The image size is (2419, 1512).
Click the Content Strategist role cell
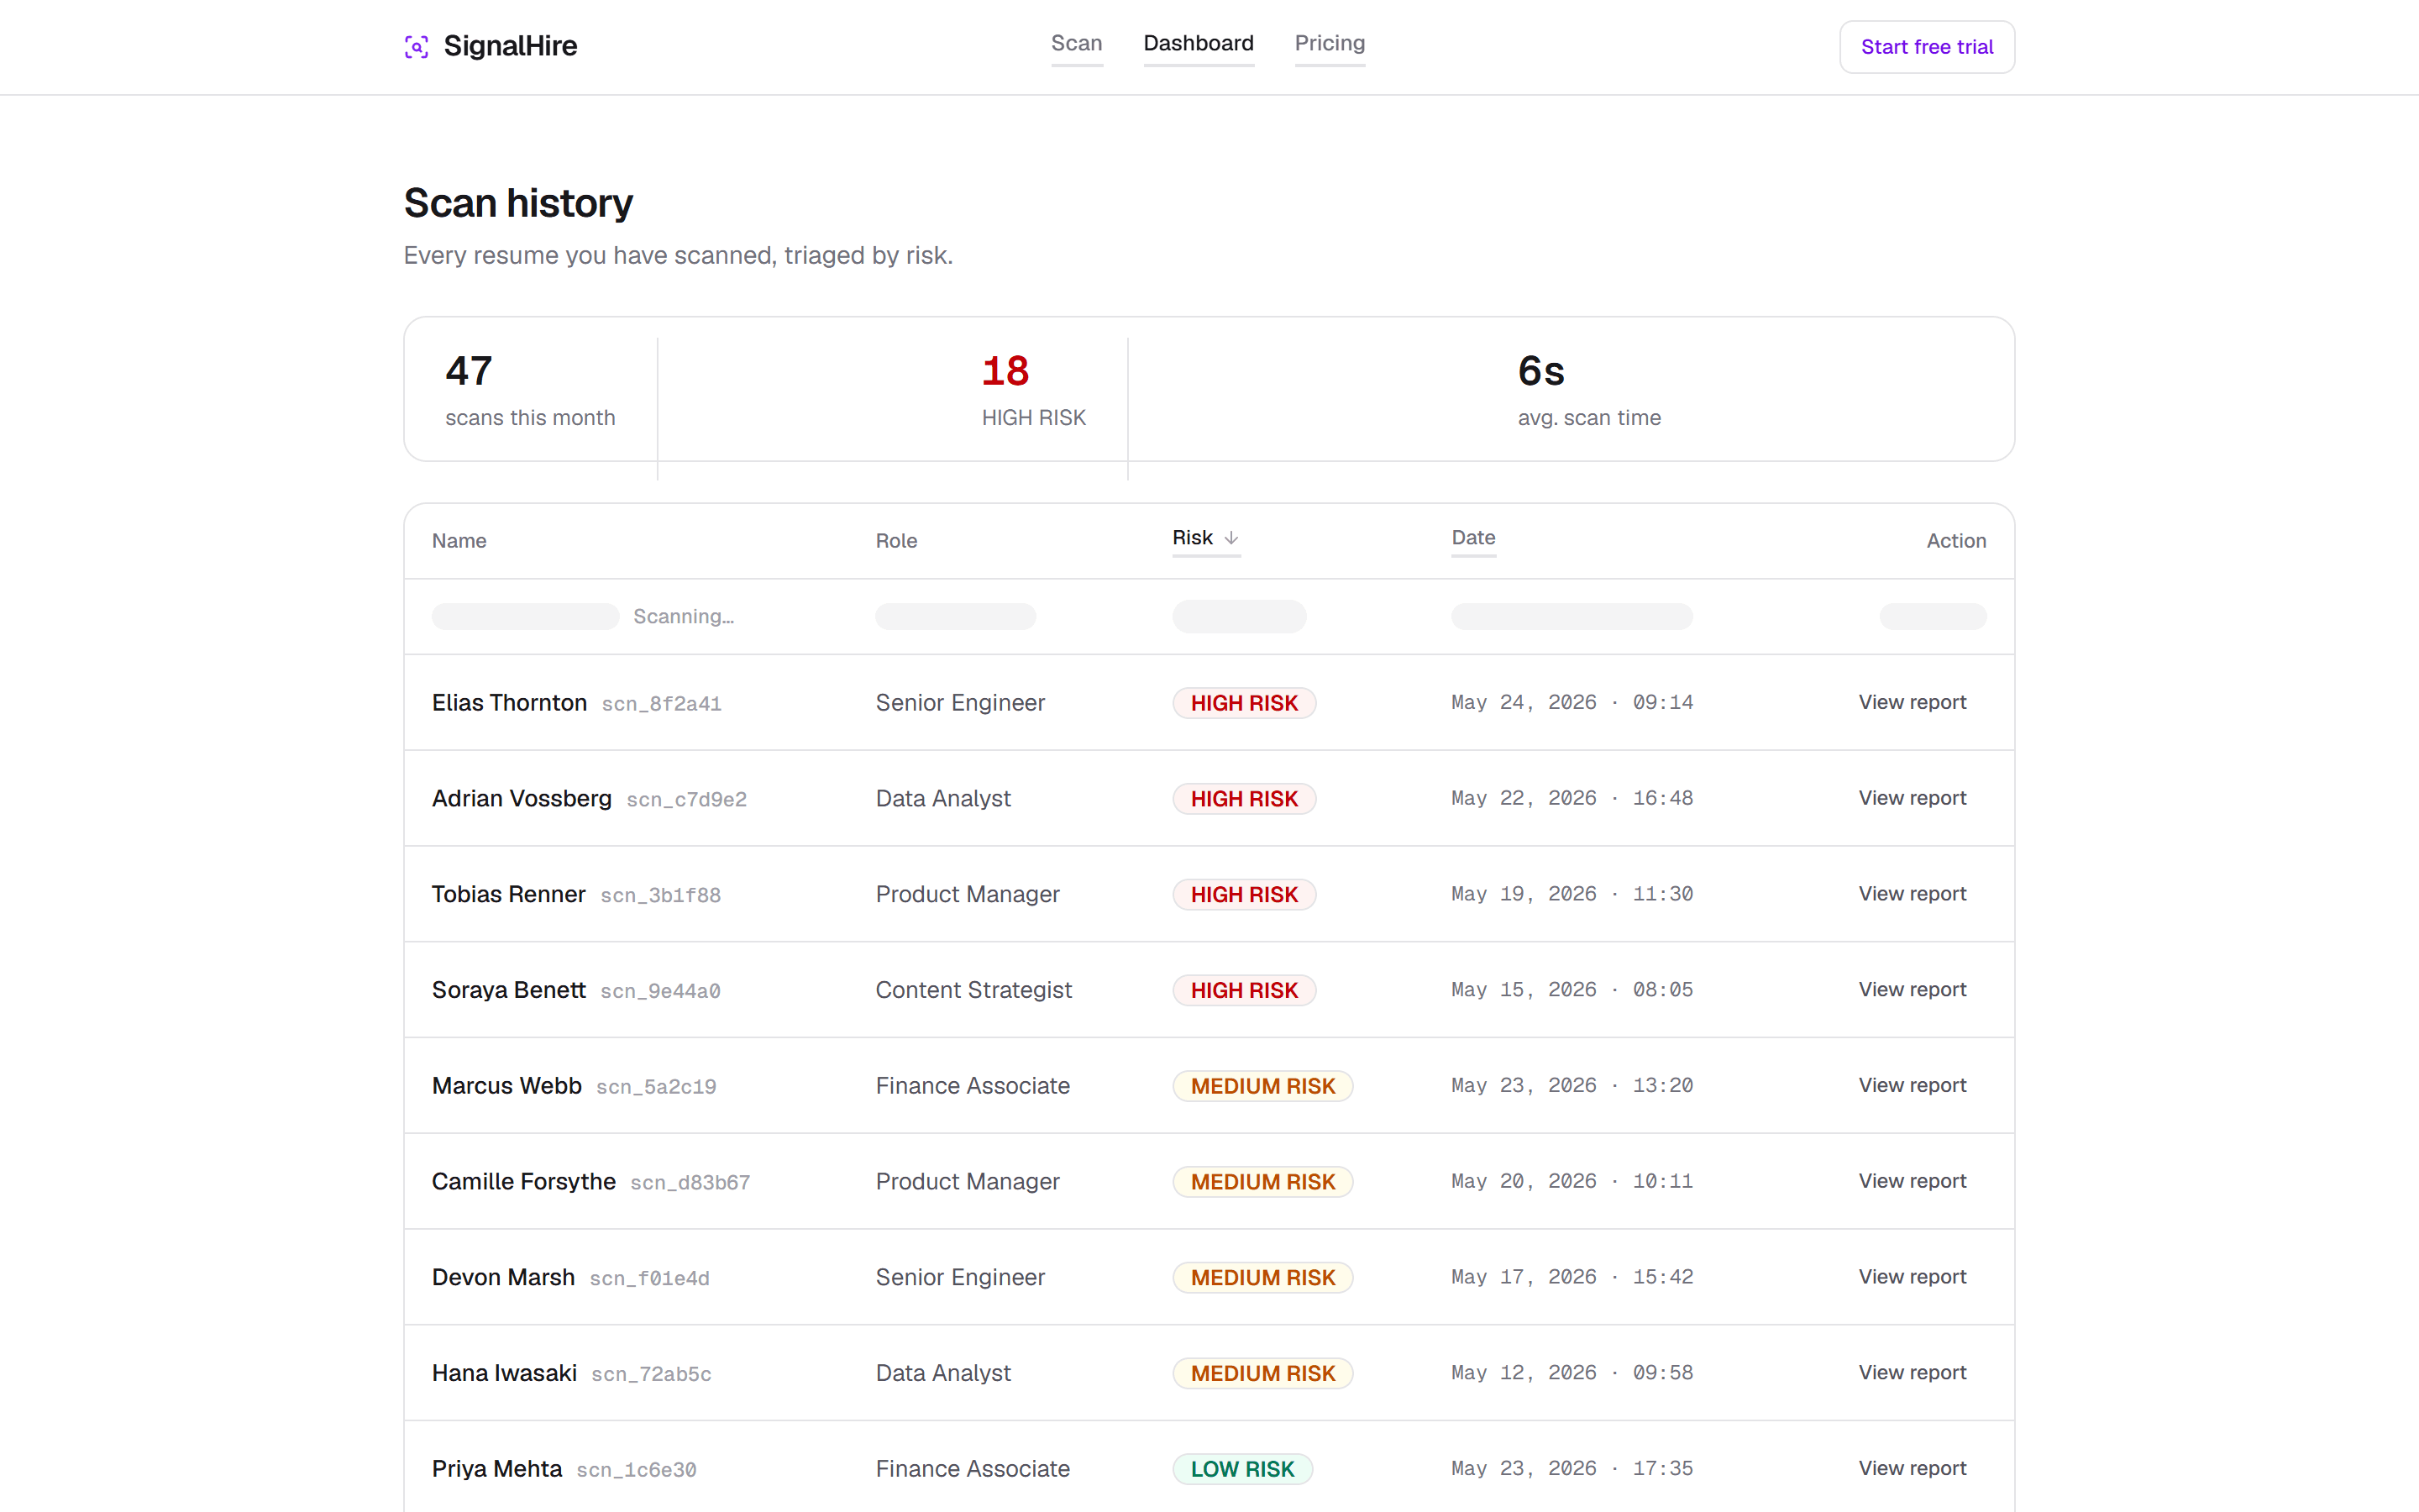(x=973, y=990)
